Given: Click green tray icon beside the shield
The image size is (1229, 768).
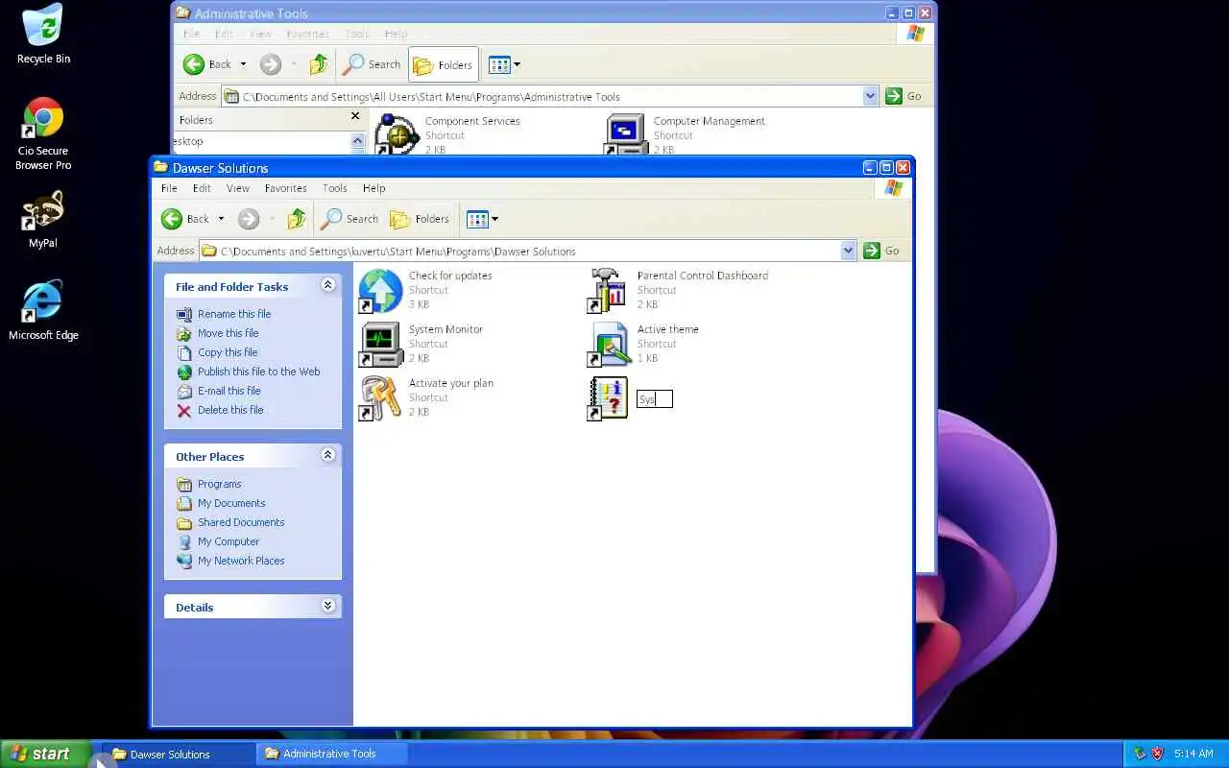Looking at the screenshot, I should [x=1140, y=754].
